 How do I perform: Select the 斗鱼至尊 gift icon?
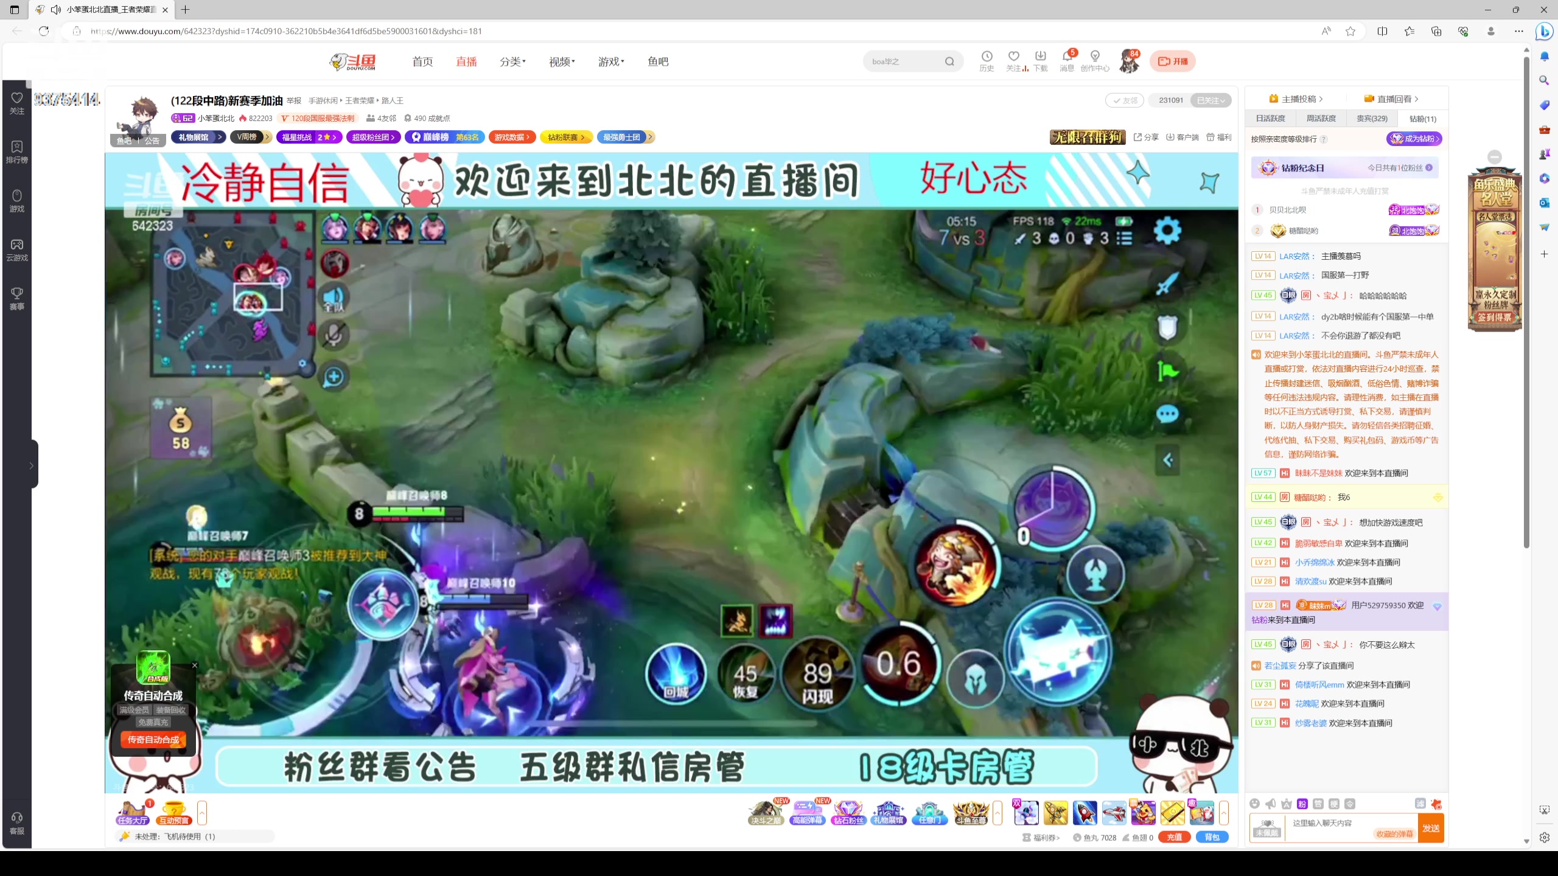[971, 812]
